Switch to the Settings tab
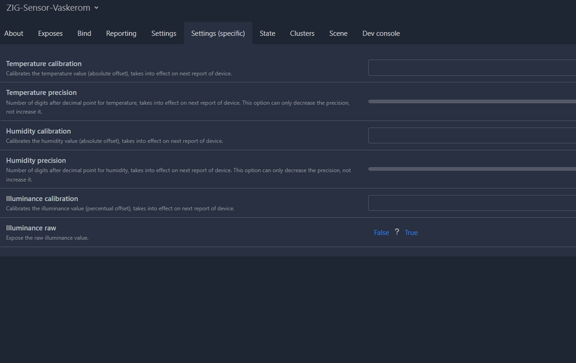The image size is (576, 363). point(164,33)
